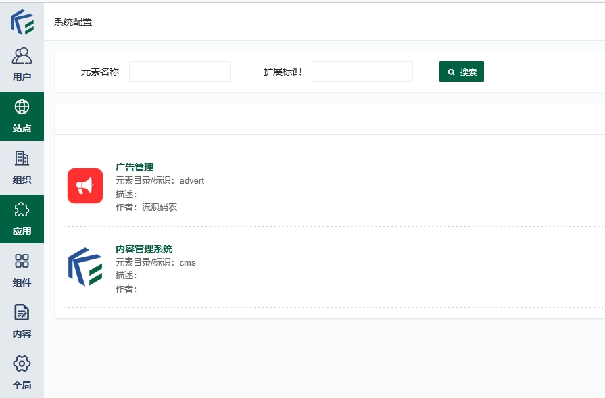The height and width of the screenshot is (398, 605).
Task: Open the 广告管理 title link
Action: click(135, 167)
